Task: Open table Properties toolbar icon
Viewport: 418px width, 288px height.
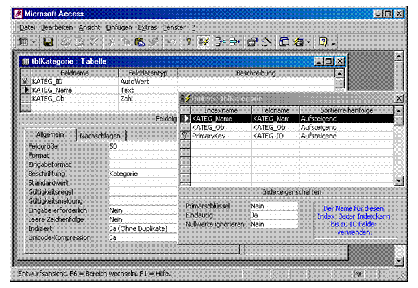Action: click(252, 42)
